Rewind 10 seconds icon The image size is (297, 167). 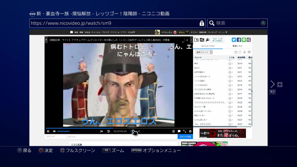click(x=108, y=131)
